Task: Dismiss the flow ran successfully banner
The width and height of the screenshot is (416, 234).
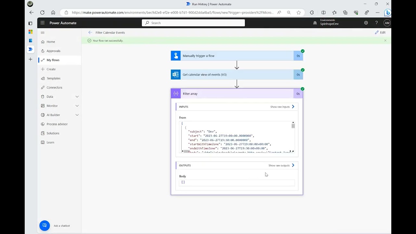Action: [385, 41]
